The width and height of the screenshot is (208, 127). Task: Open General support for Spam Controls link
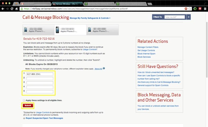pyautogui.click(x=153, y=85)
